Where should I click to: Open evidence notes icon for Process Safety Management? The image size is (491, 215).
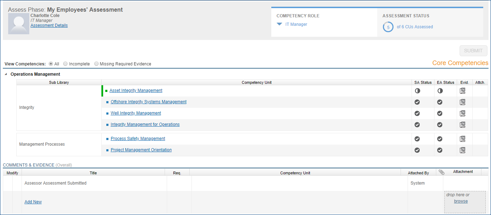point(462,139)
